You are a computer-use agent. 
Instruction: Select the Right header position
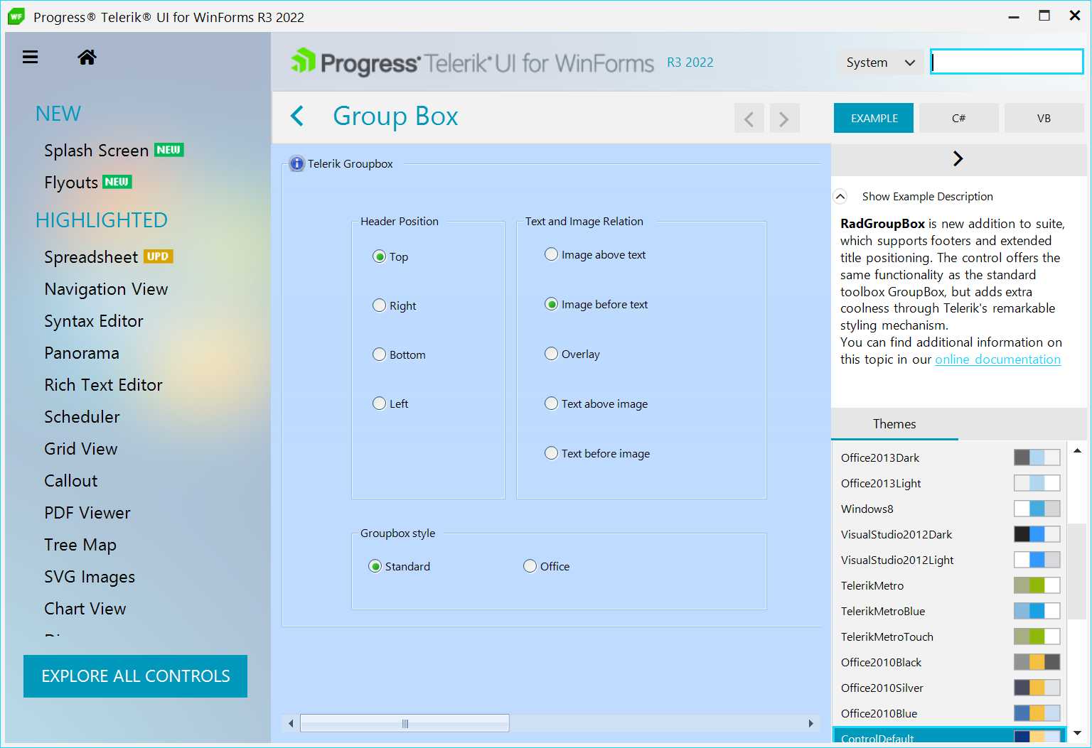point(395,305)
